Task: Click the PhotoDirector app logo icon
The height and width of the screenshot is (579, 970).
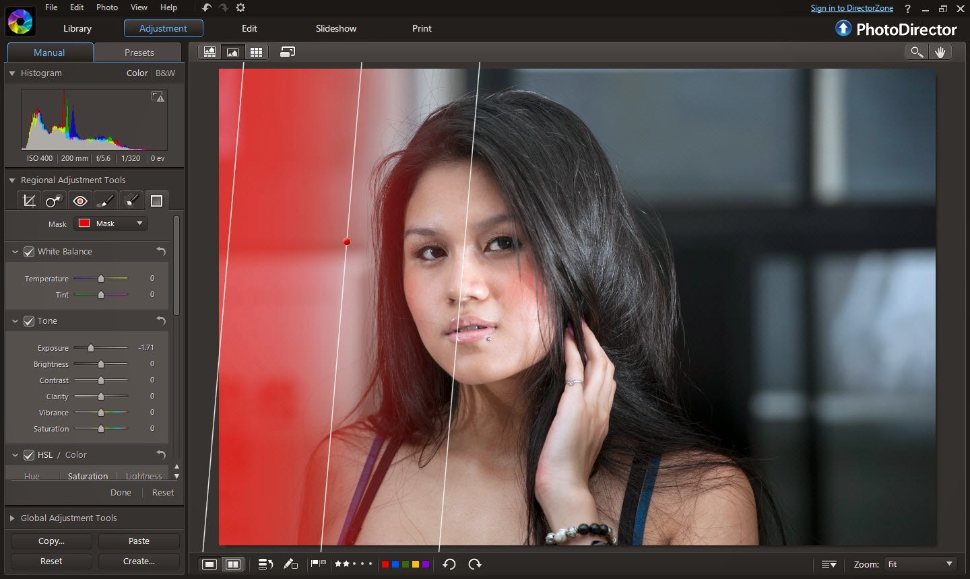Action: pos(20,22)
